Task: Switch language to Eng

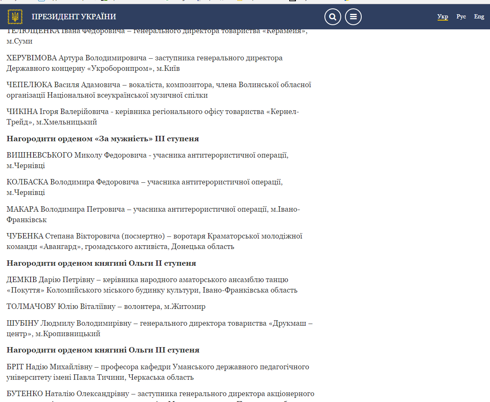Action: (x=479, y=17)
